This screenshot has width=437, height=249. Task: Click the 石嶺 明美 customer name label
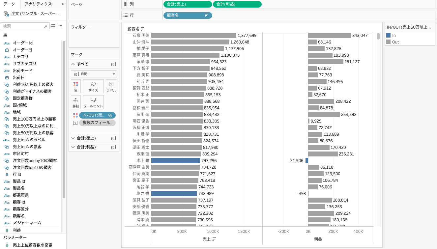click(x=141, y=36)
